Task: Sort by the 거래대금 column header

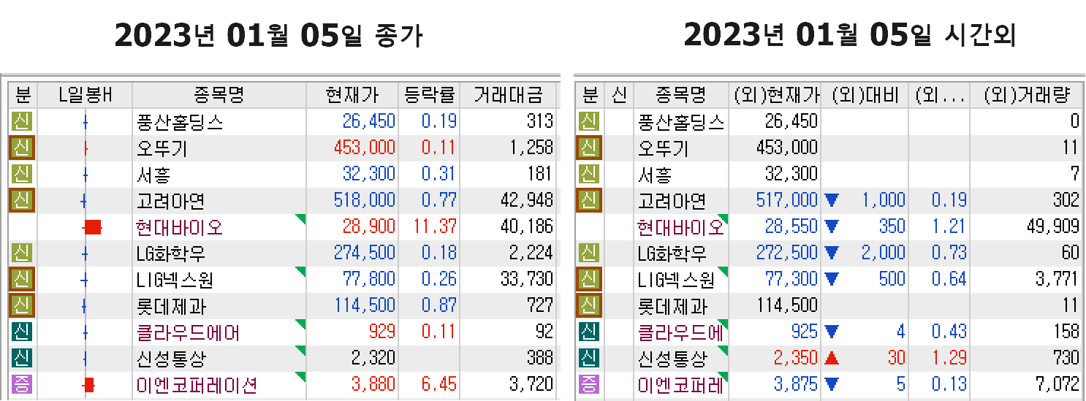Action: point(509,95)
